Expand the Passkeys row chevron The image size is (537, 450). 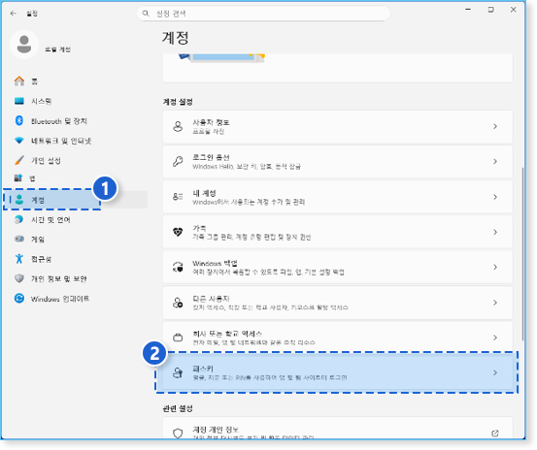tap(495, 372)
